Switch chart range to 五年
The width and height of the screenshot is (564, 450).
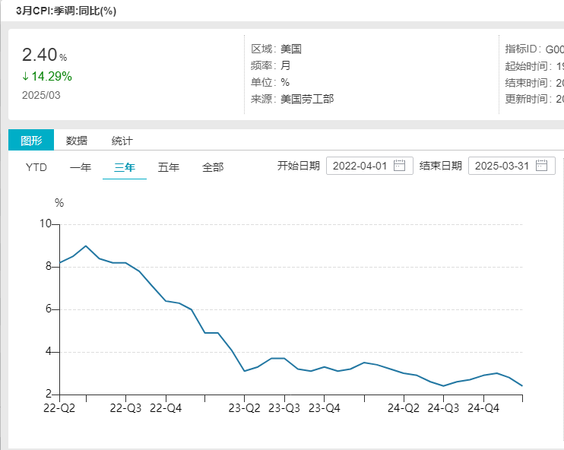pos(169,167)
